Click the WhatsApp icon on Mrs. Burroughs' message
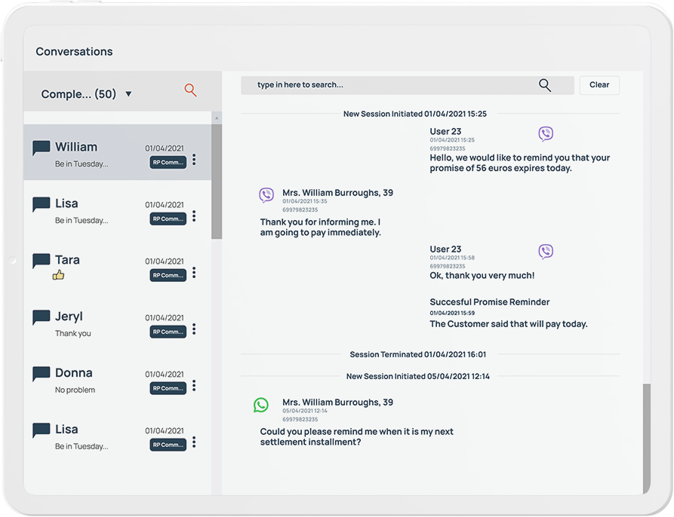 pyautogui.click(x=261, y=405)
